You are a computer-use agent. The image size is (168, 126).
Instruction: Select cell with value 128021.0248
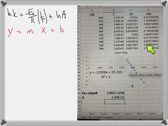[115, 93]
